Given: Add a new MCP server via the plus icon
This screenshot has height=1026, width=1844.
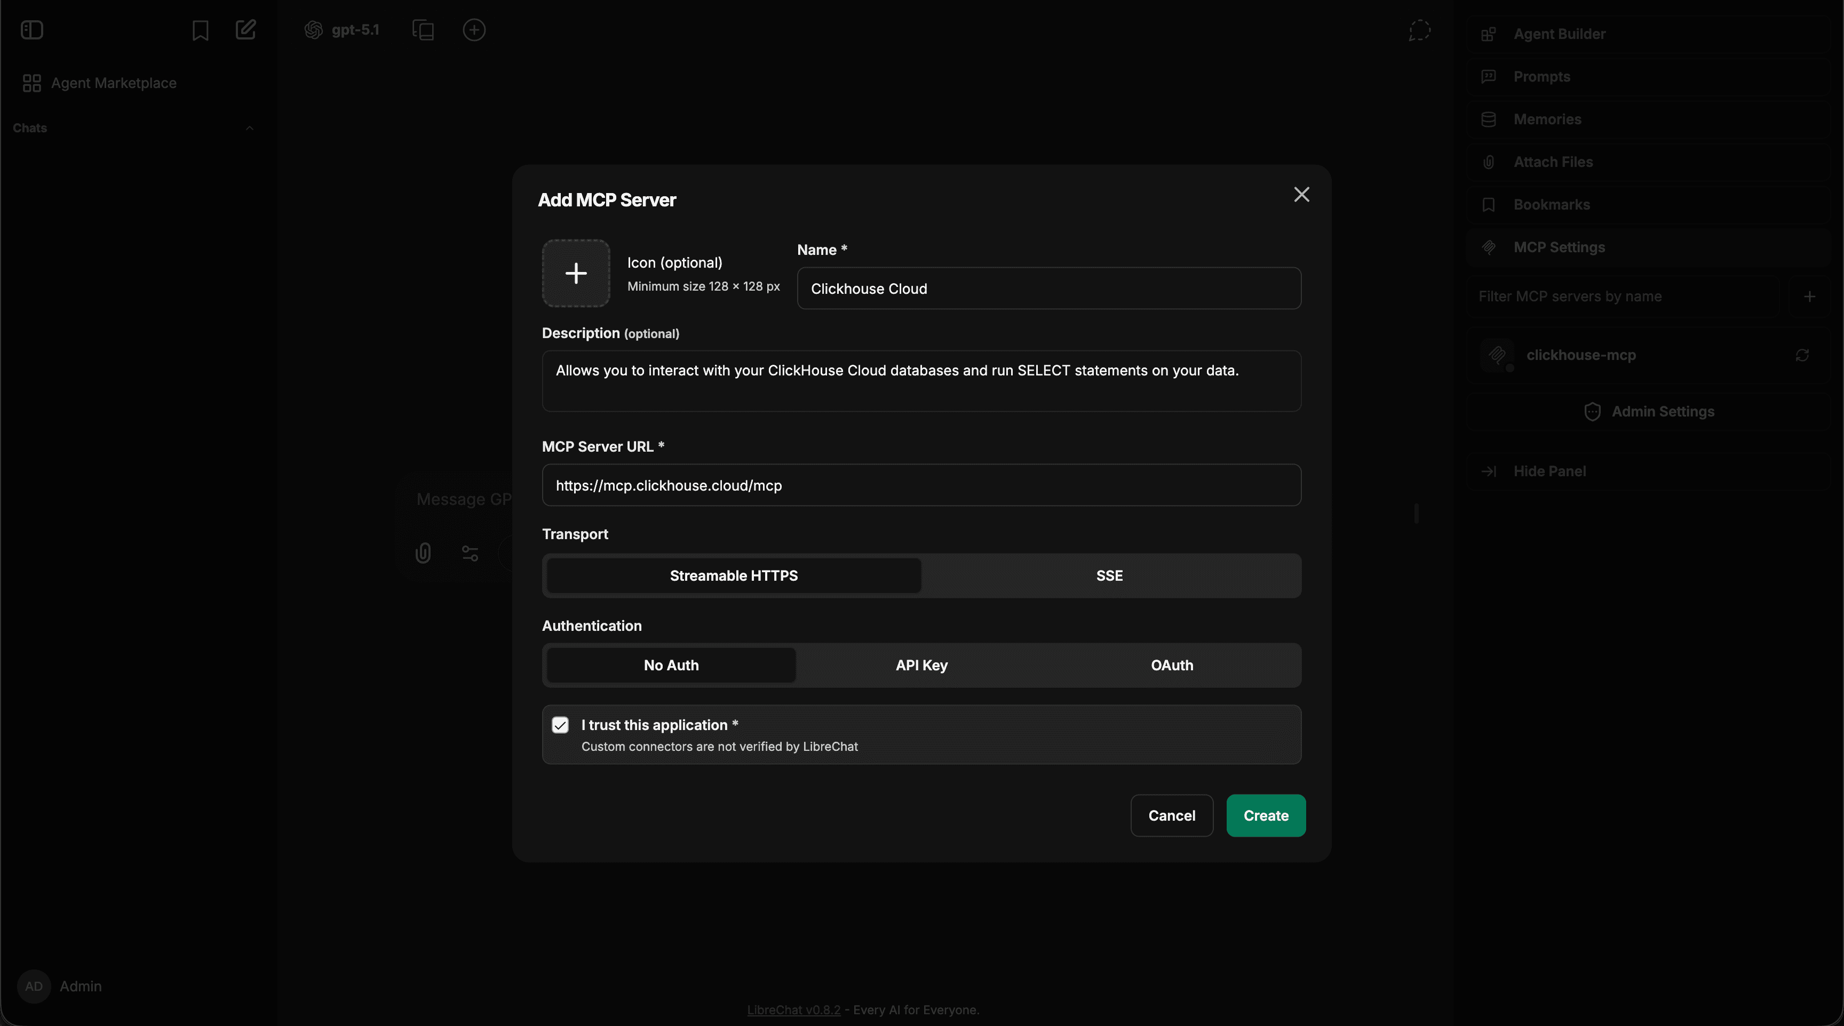Looking at the screenshot, I should click(x=1810, y=296).
